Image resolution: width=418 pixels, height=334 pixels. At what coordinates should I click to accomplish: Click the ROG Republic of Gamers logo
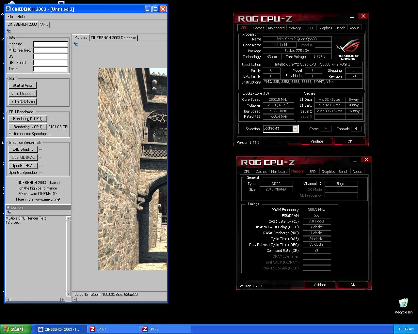(x=348, y=50)
